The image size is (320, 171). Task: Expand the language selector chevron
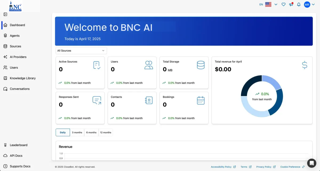coord(276,5)
